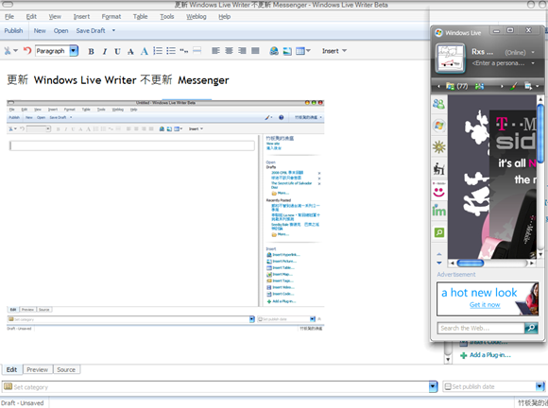The height and width of the screenshot is (408, 548).
Task: Toggle Italic formatting
Action: tap(104, 51)
